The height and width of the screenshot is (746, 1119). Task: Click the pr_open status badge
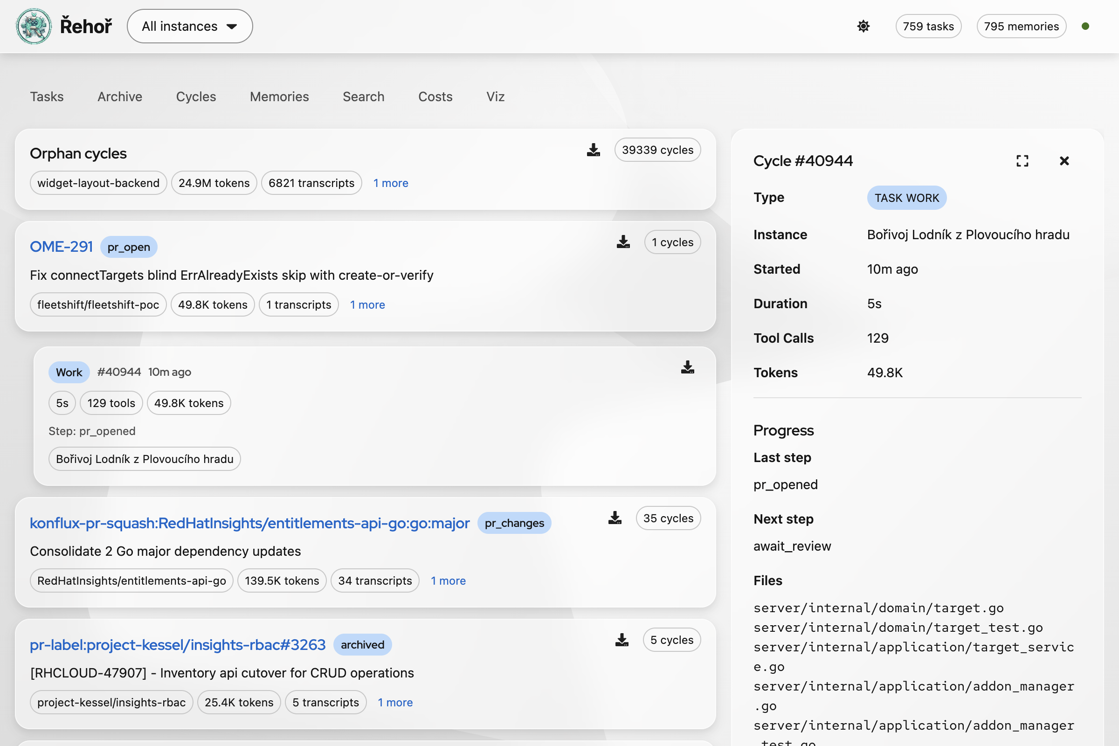(129, 247)
